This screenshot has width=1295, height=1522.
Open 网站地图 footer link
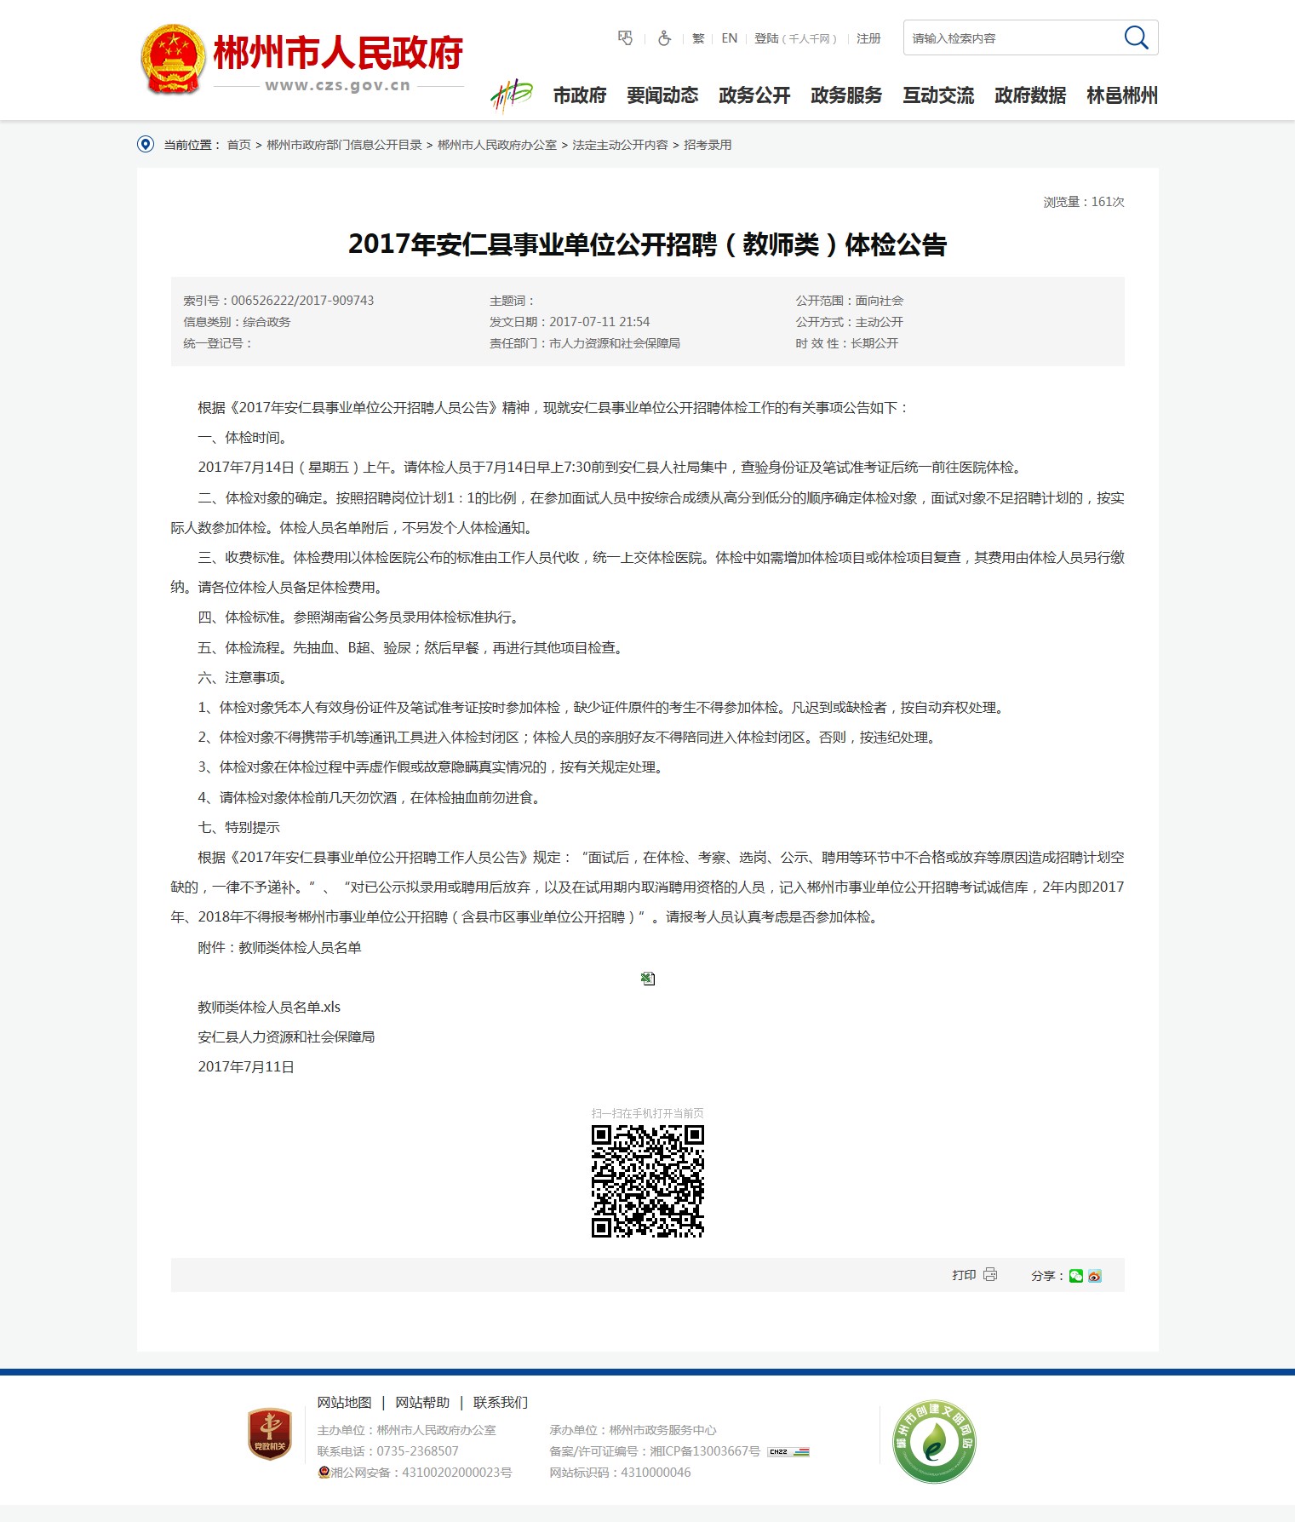coord(344,1402)
